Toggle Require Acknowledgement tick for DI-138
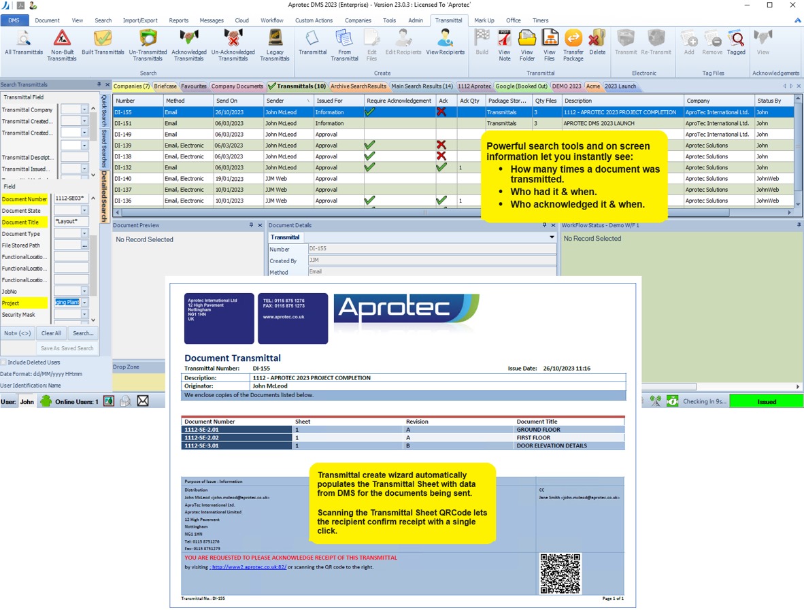Image resolution: width=804 pixels, height=610 pixels. 369,156
